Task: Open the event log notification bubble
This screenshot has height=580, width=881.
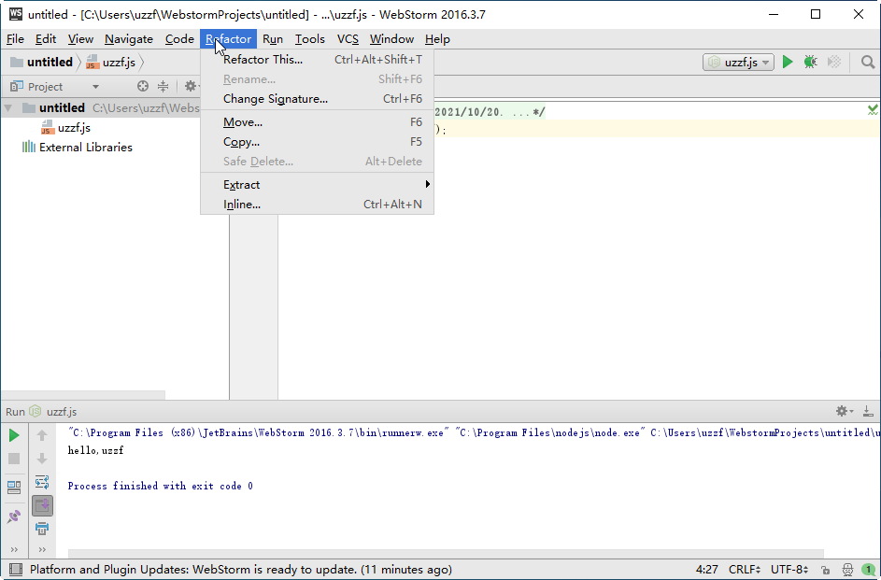Action: click(x=868, y=570)
